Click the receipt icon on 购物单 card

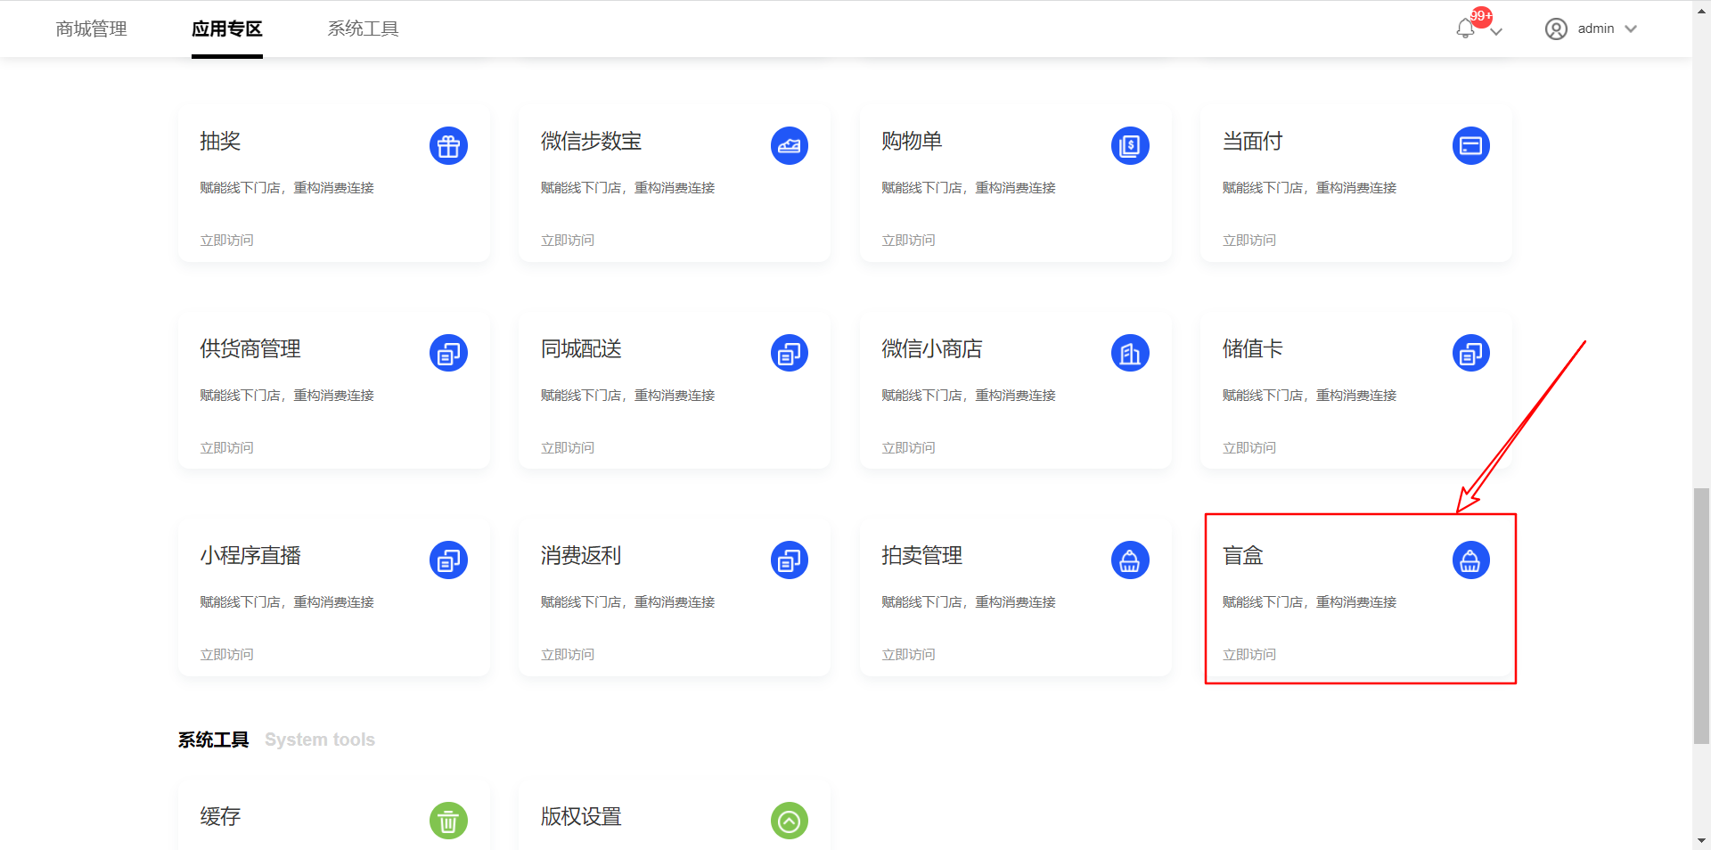click(x=1130, y=146)
